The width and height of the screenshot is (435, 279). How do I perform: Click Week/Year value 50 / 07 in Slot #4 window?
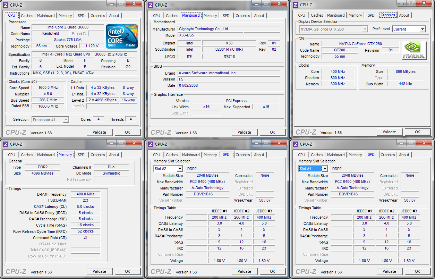click(x=410, y=201)
